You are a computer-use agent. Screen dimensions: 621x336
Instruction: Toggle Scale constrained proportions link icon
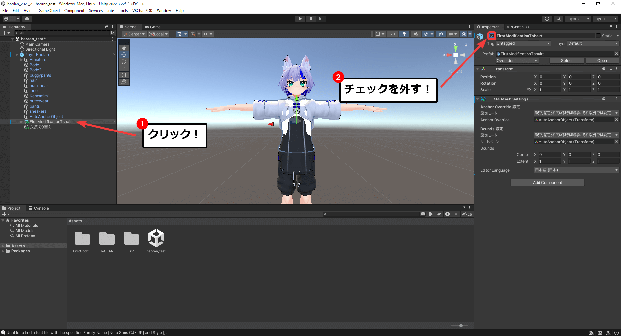(529, 89)
